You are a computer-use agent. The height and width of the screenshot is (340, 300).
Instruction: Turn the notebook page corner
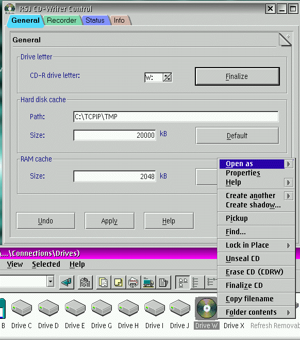pos(285,40)
